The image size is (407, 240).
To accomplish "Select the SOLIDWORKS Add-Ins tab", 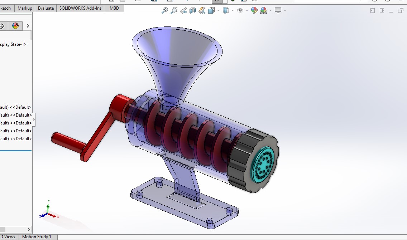I will tap(81, 8).
